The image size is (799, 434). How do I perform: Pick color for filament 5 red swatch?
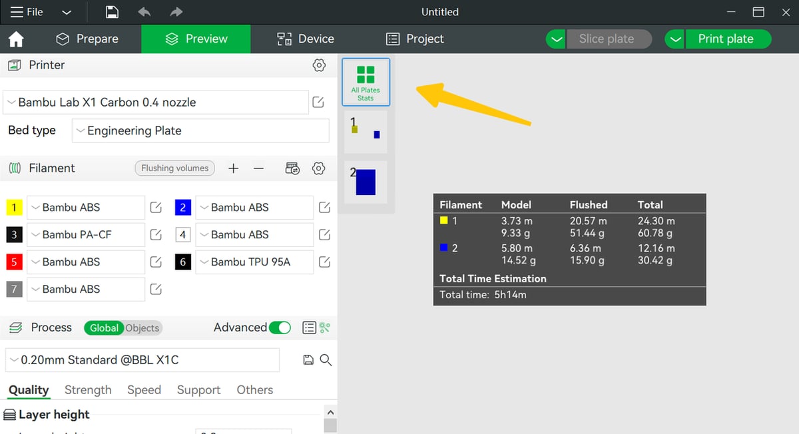[x=14, y=262]
